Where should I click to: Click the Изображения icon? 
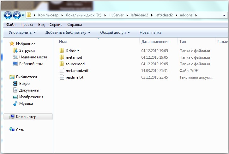pos(15,97)
